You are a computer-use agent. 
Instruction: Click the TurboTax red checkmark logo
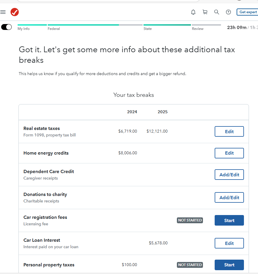(x=15, y=12)
